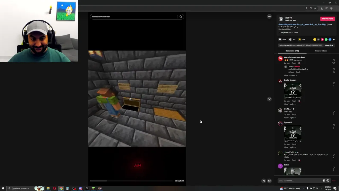
Task: Open the browser profile avatar icon
Action: click(x=331, y=8)
